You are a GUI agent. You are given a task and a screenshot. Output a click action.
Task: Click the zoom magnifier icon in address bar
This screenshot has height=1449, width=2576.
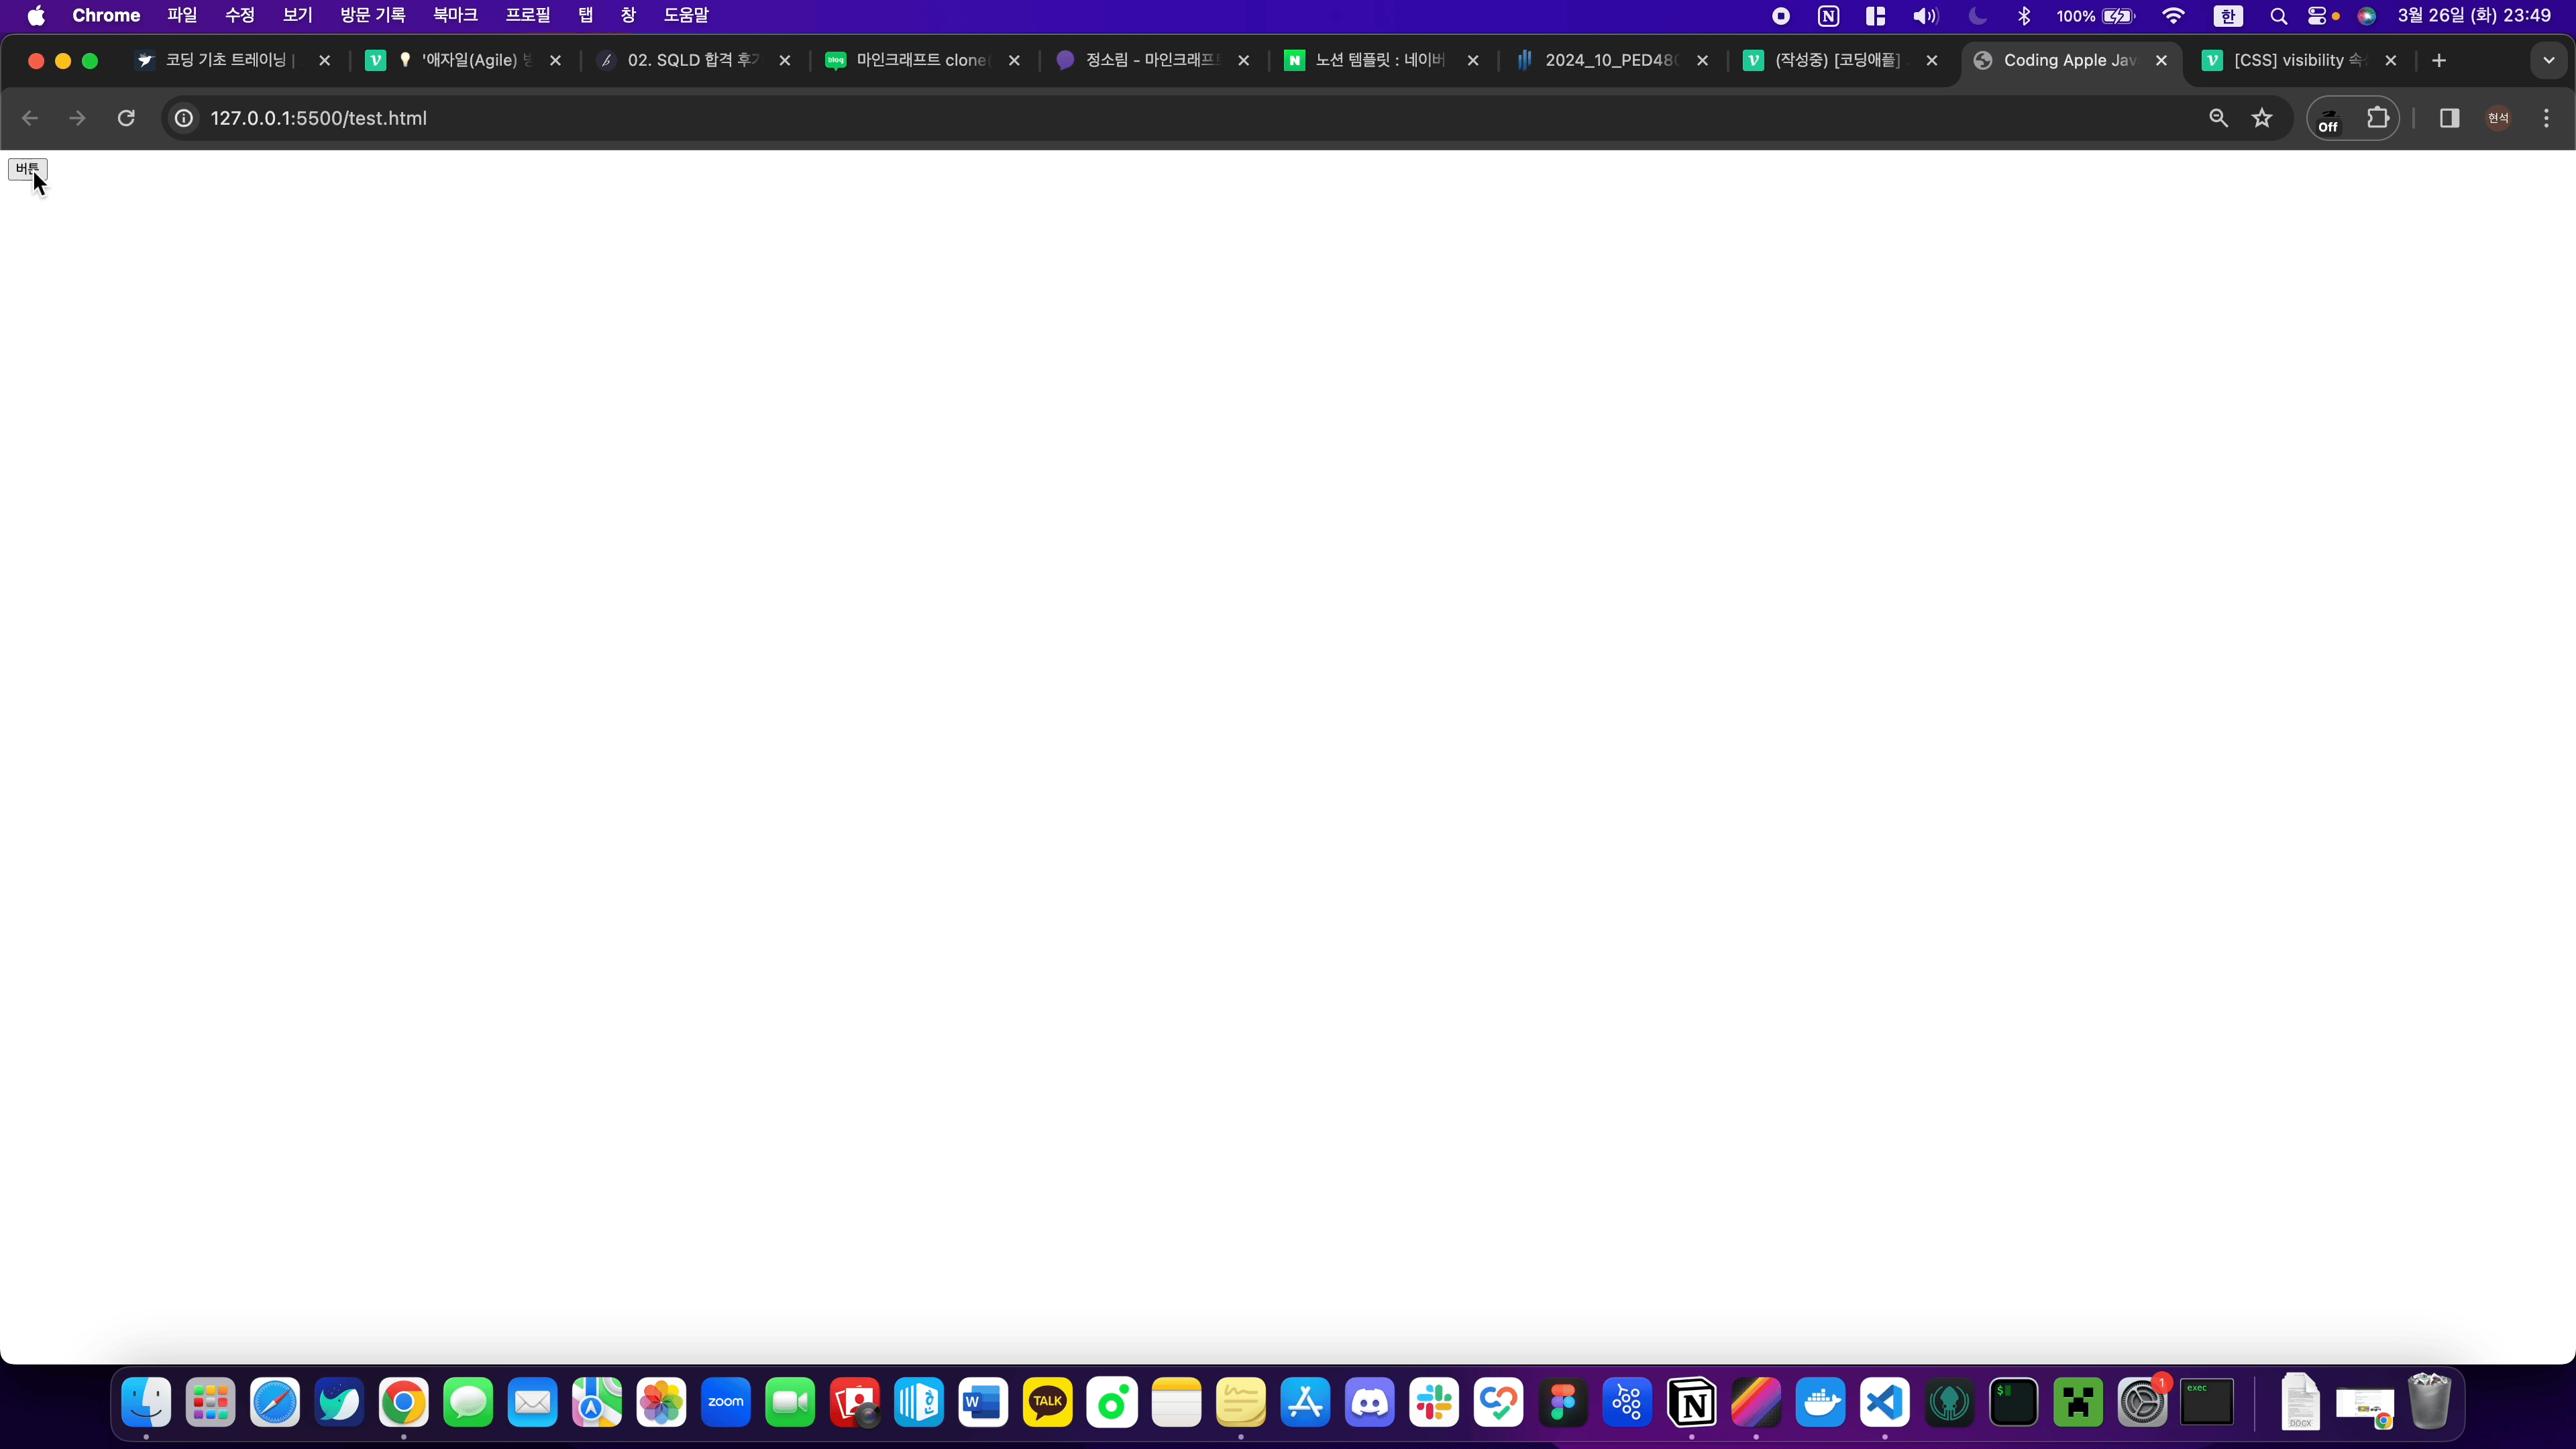point(2218,118)
